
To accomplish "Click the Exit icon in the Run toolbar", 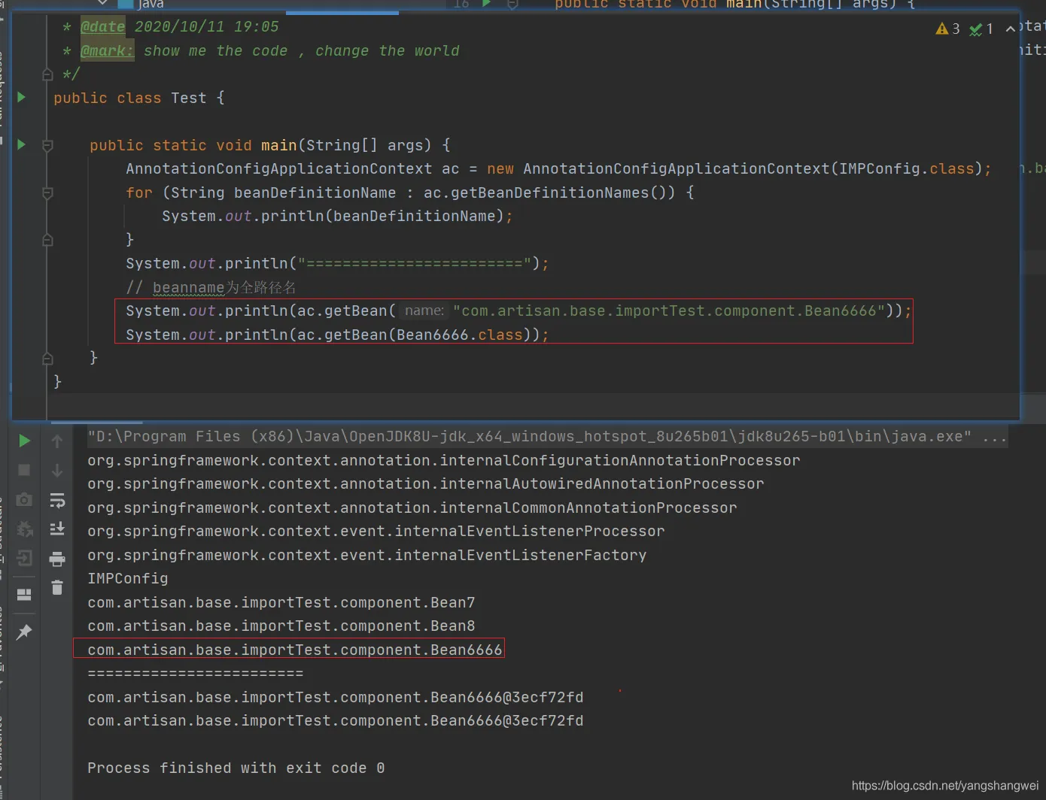I will pos(24,558).
